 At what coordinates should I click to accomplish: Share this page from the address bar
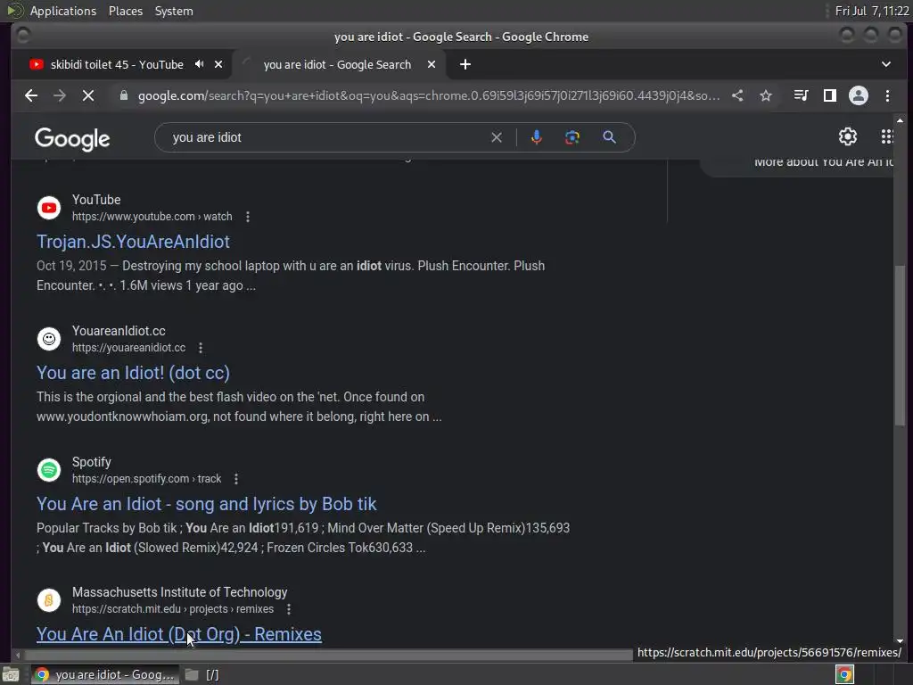click(x=737, y=95)
